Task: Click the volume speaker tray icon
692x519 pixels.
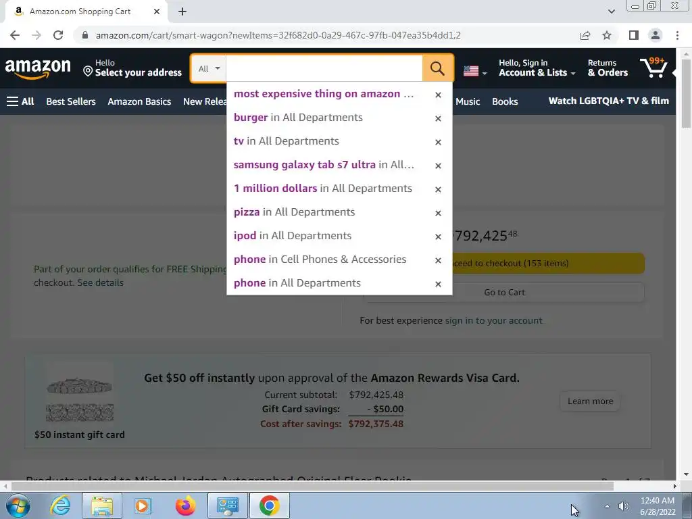Action: [623, 506]
